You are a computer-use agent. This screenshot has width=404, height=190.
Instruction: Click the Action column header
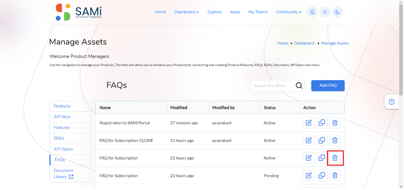click(x=322, y=107)
